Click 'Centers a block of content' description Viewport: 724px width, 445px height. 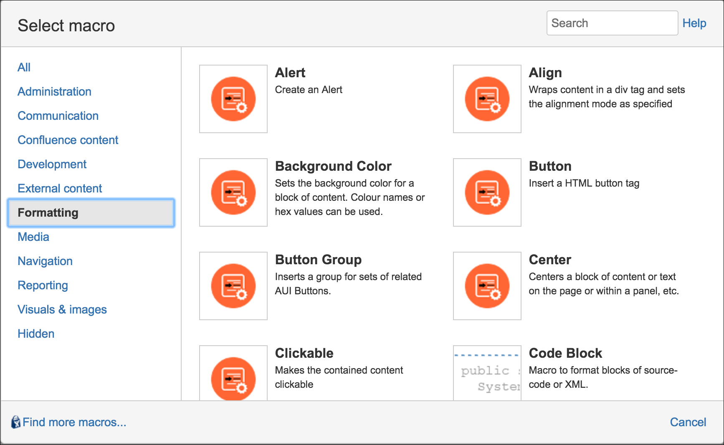click(x=604, y=284)
